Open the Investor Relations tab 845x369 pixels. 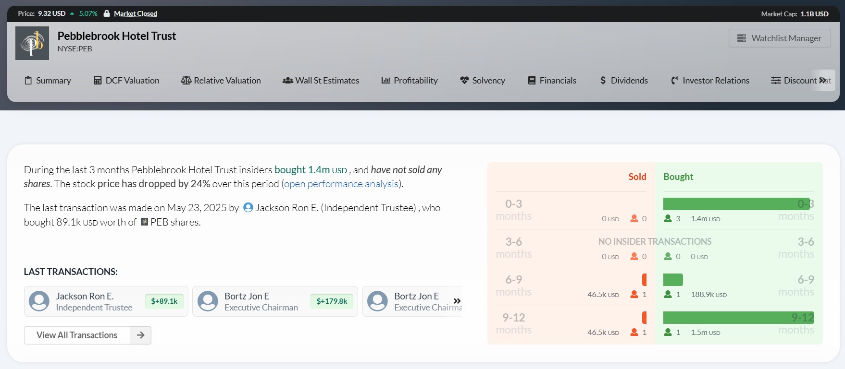[710, 81]
